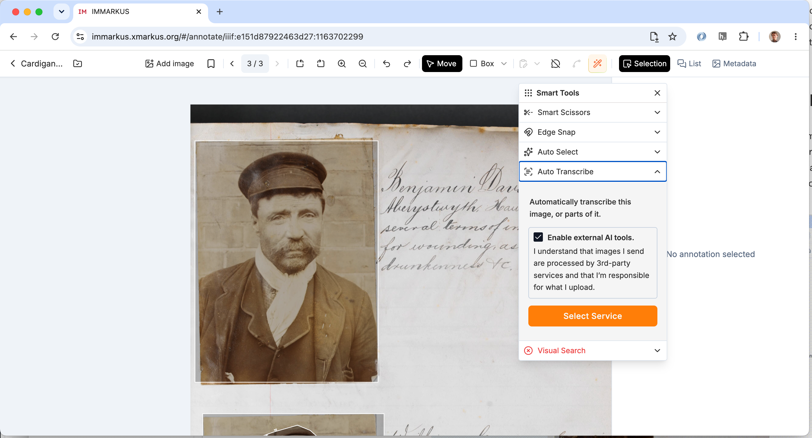Open the browser extensions puzzle icon
The height and width of the screenshot is (438, 812).
[744, 37]
